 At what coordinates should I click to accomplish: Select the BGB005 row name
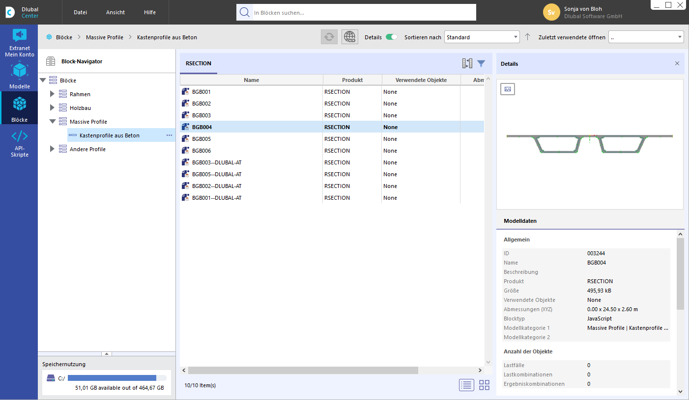(x=201, y=139)
